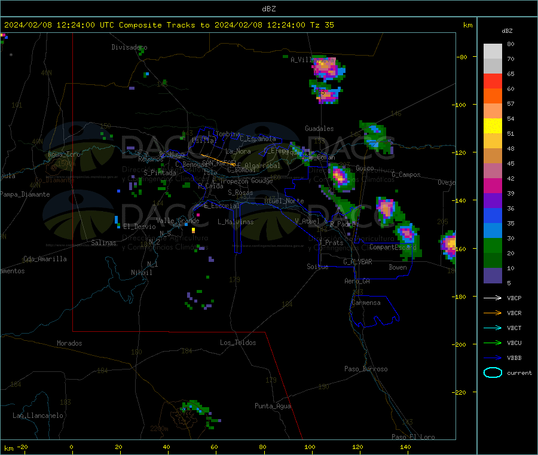Viewport: 538px width, 455px height.
Task: Click the 'VBCU' legend label
Action: (x=514, y=343)
